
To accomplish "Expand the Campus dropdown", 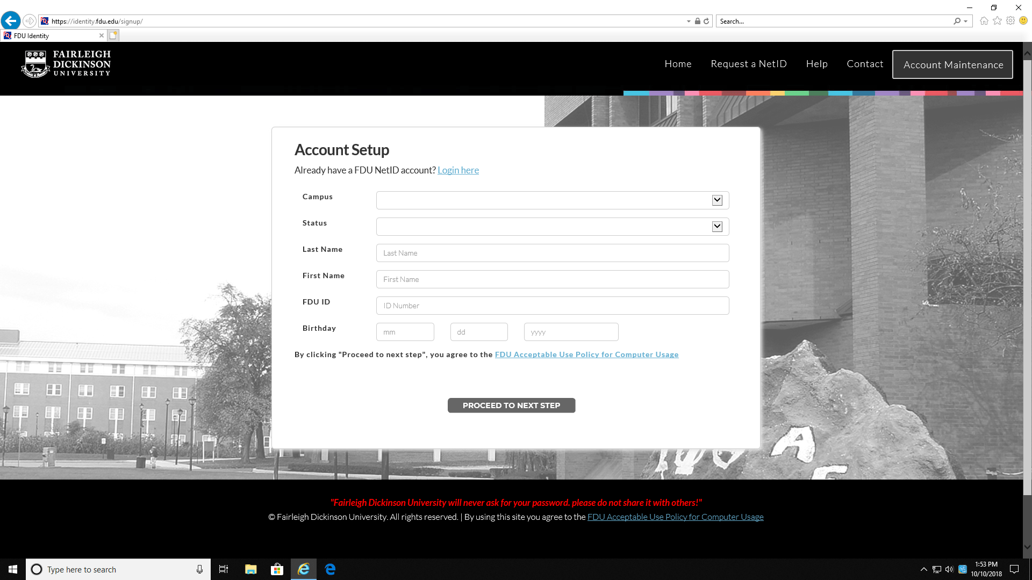I will pos(553,200).
